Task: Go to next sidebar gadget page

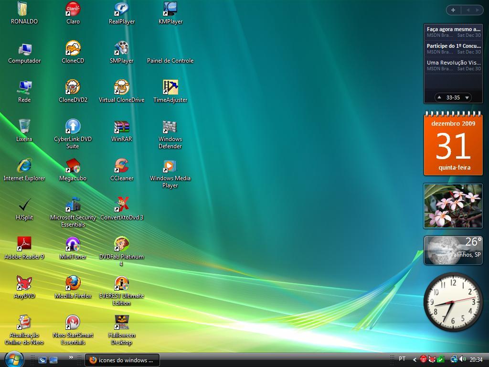Action: point(477,10)
